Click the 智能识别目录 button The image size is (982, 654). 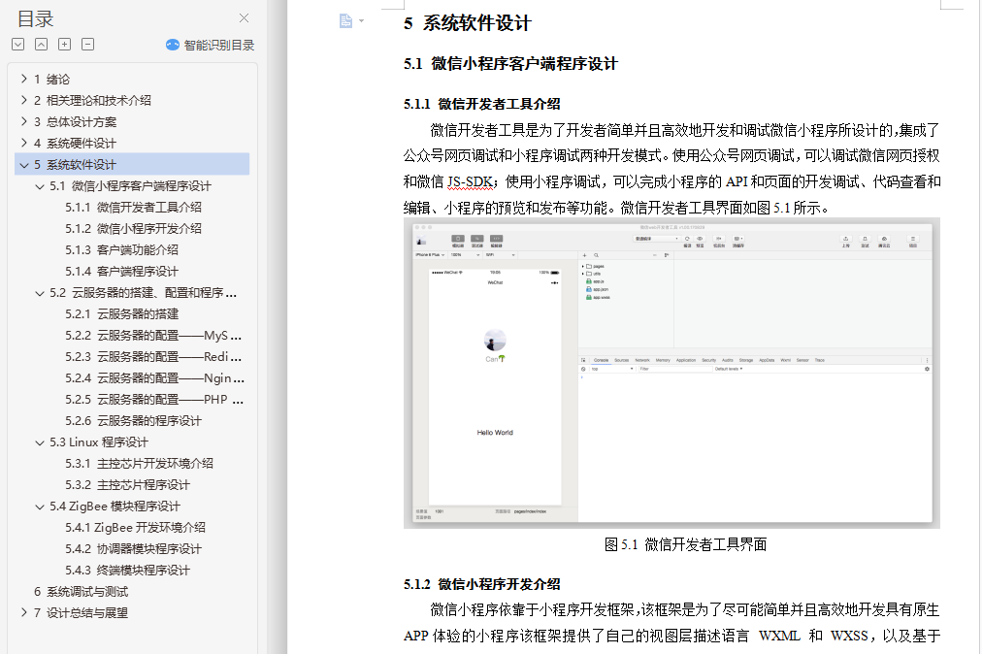(x=210, y=45)
